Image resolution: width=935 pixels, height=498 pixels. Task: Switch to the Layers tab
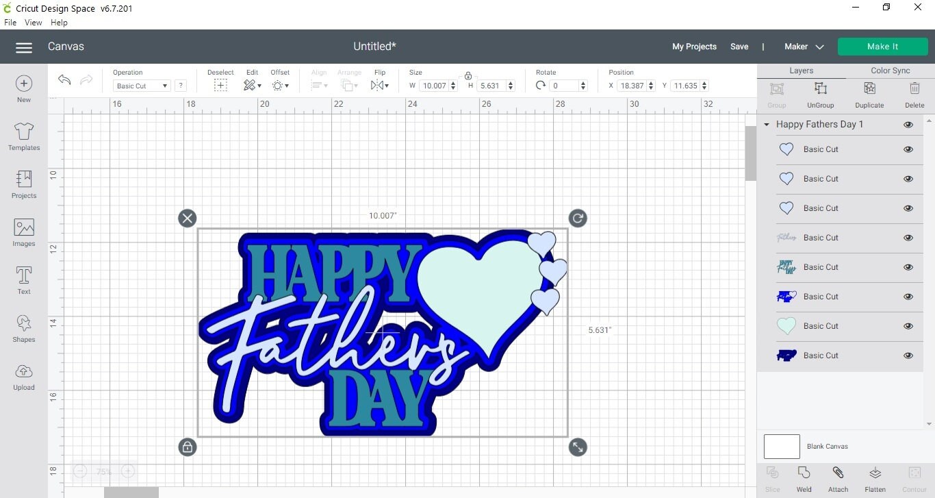[x=802, y=71]
